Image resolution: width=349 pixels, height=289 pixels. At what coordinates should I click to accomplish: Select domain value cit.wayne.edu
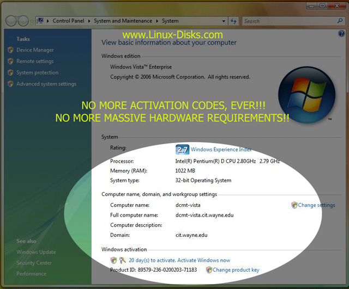click(x=191, y=235)
